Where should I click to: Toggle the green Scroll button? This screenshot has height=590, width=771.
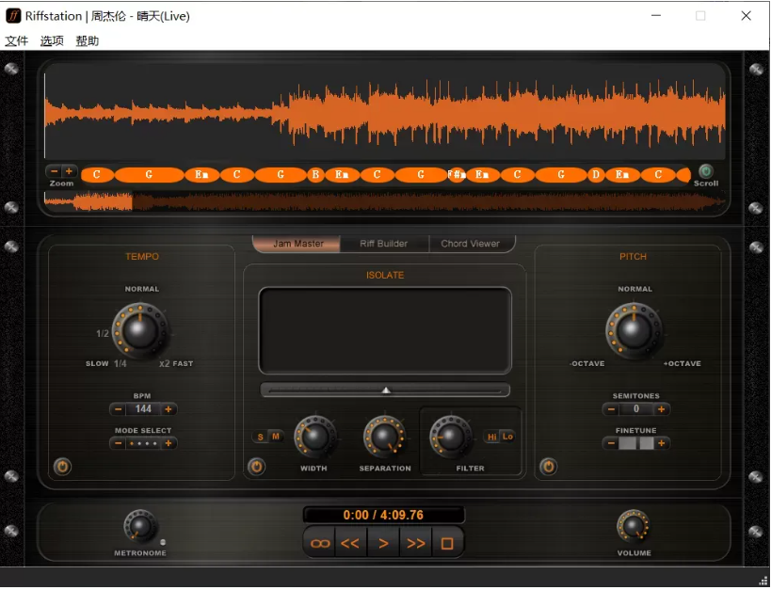705,171
